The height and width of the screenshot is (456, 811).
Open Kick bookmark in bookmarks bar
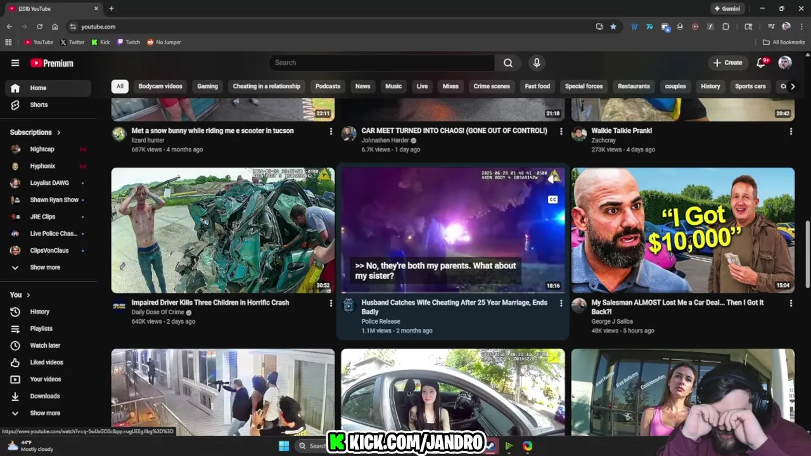101,42
